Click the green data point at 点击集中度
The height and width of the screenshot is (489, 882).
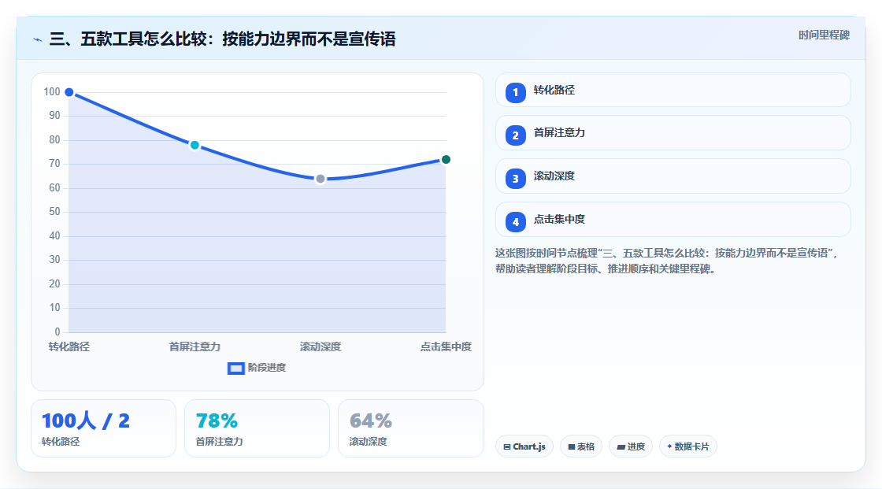[x=446, y=160]
